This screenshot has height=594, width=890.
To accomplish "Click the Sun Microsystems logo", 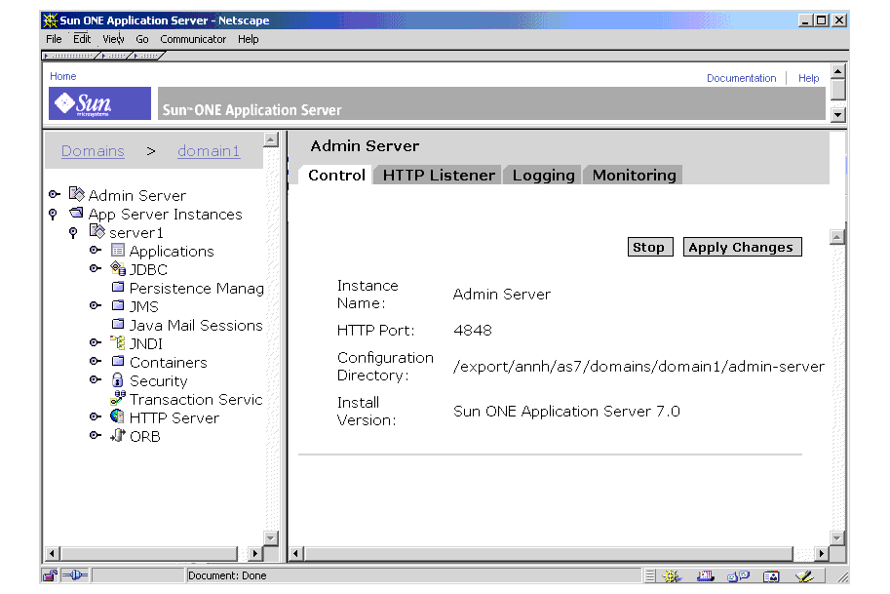I will pyautogui.click(x=99, y=103).
